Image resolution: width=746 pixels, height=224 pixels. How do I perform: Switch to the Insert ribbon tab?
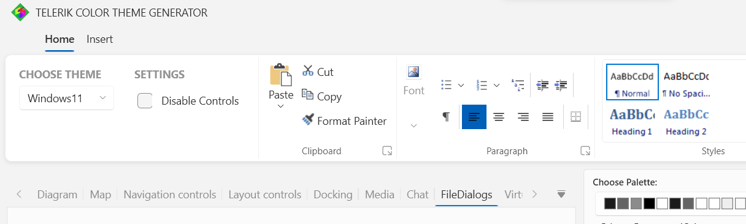99,39
